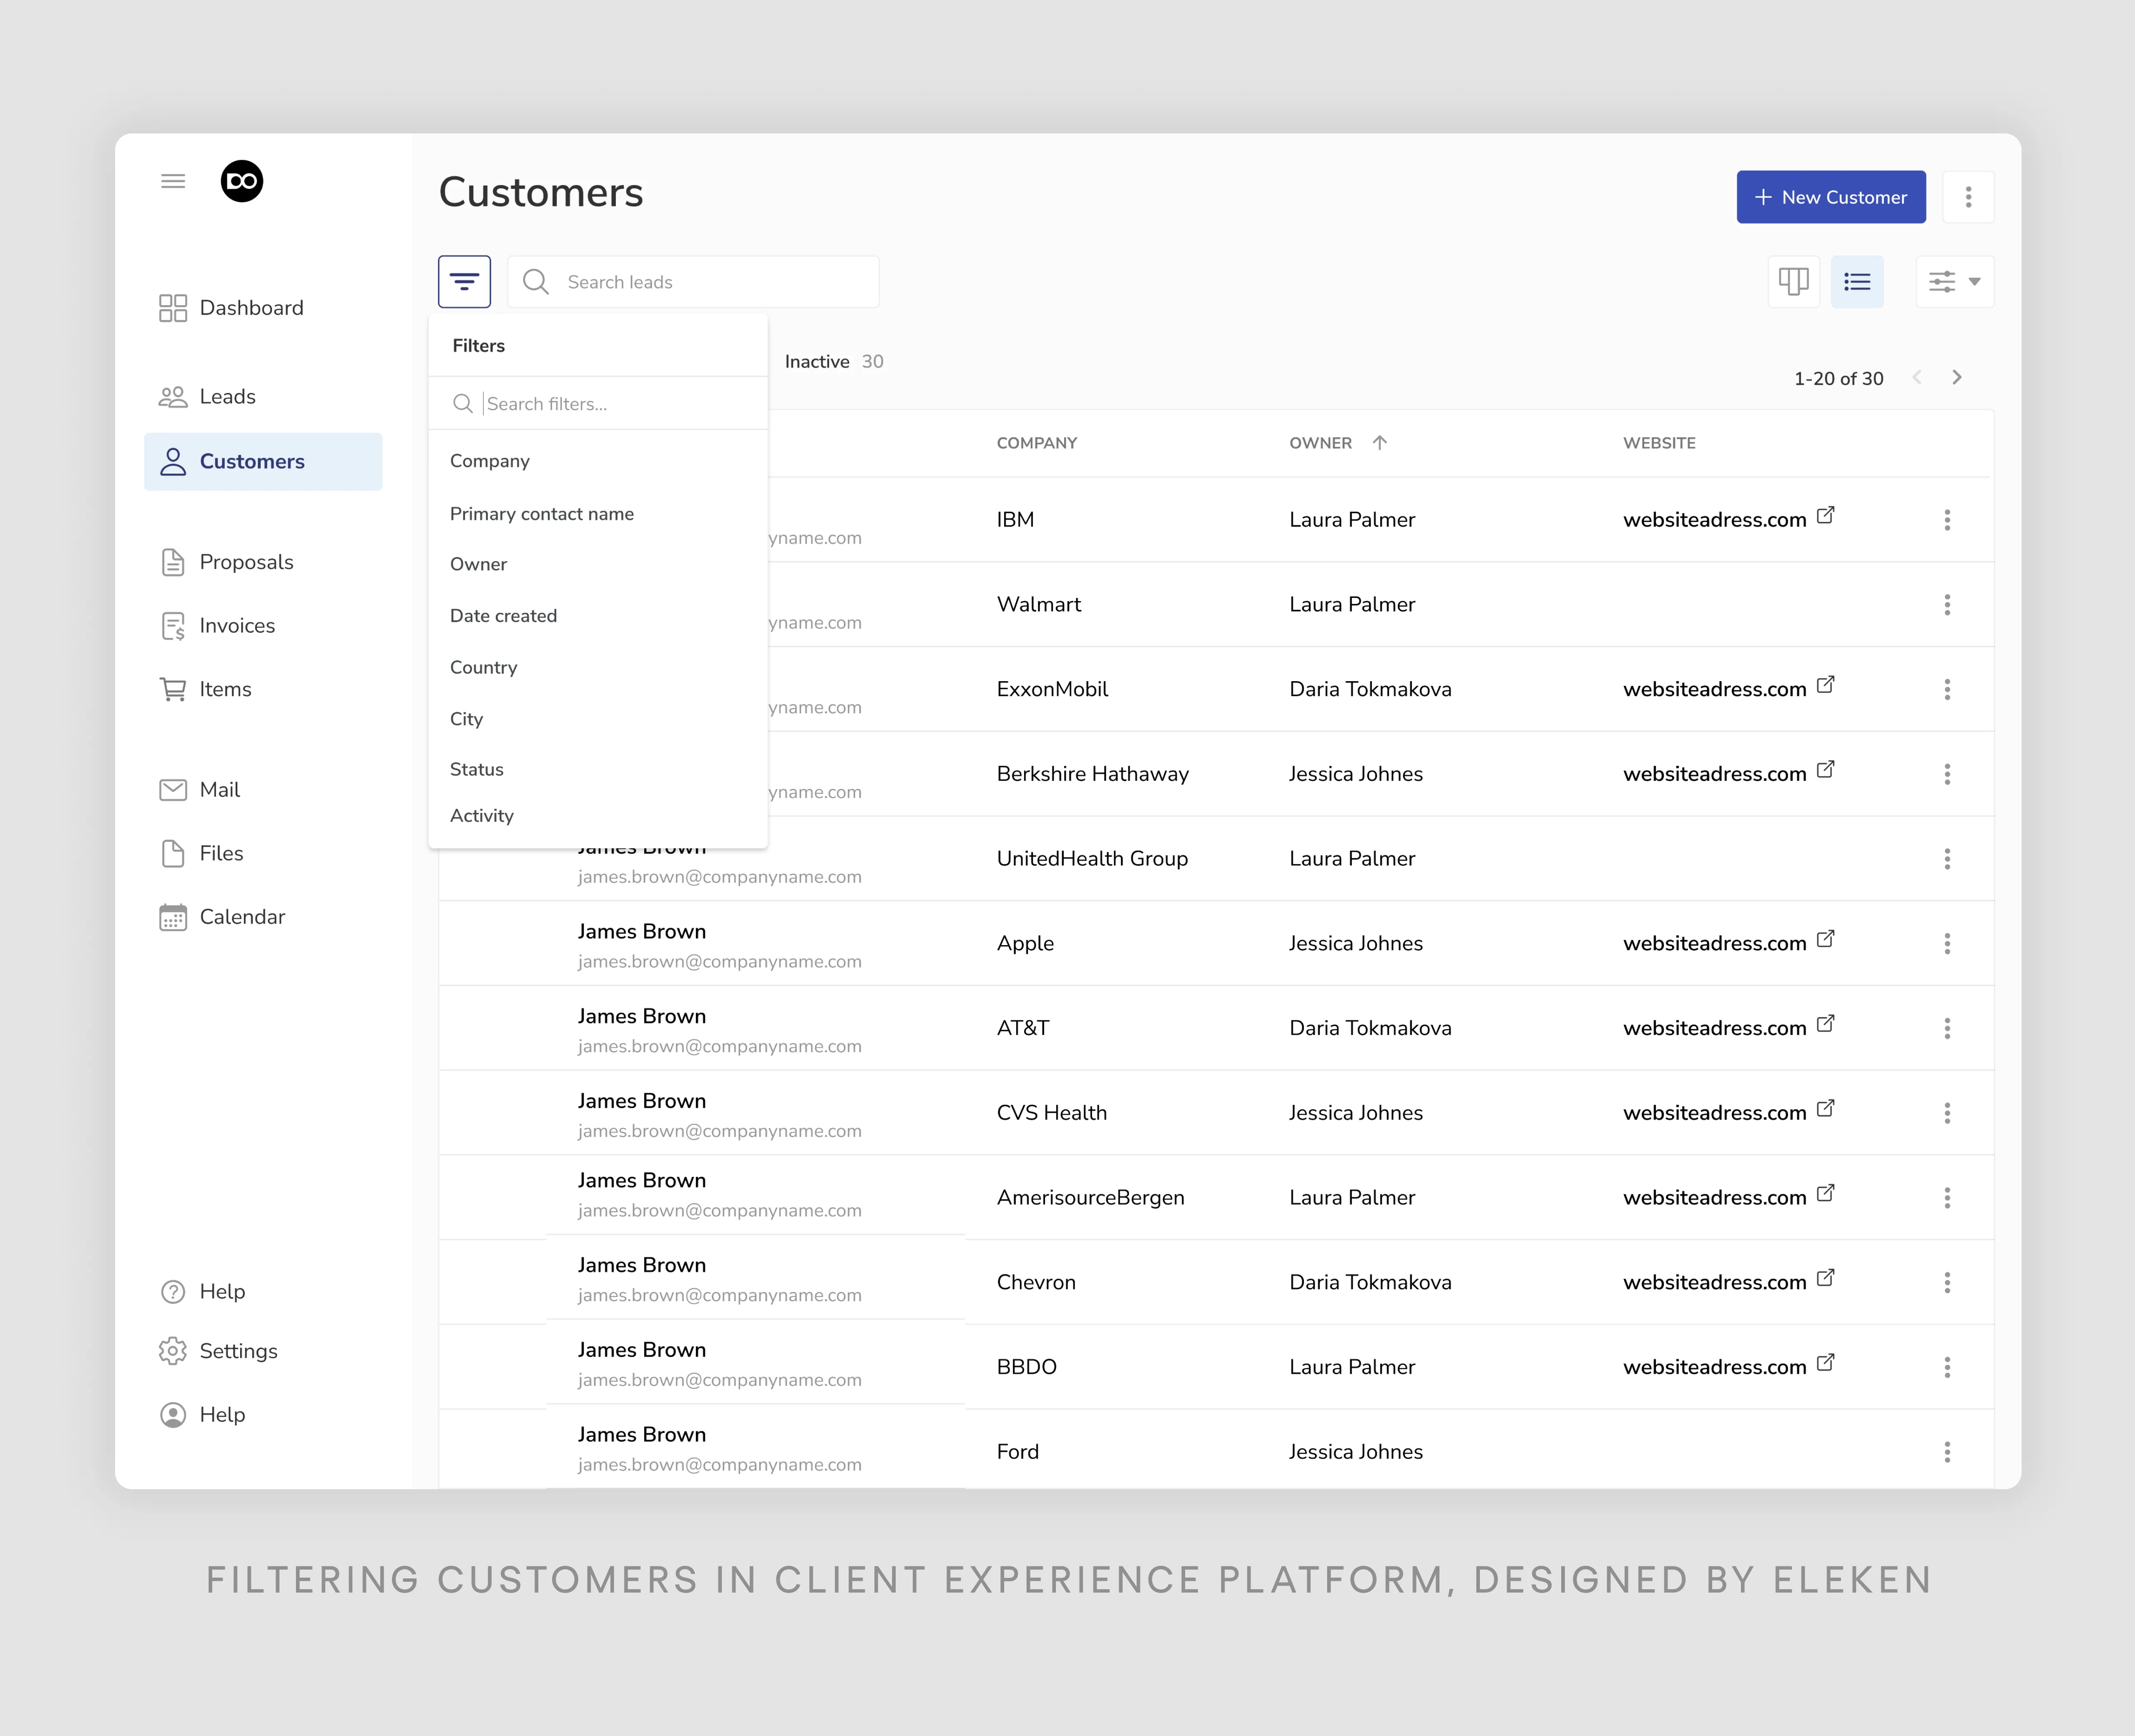Open Chevron row actions menu
The image size is (2135, 1736).
(1947, 1283)
